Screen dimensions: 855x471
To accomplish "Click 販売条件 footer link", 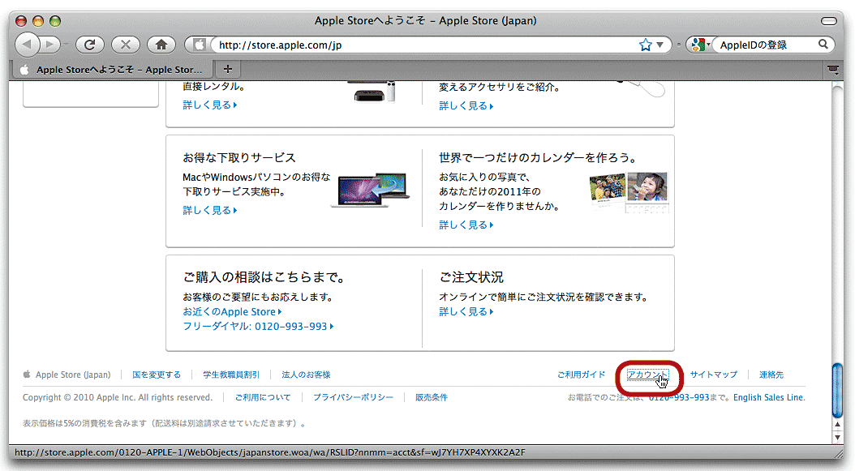I will click(432, 397).
